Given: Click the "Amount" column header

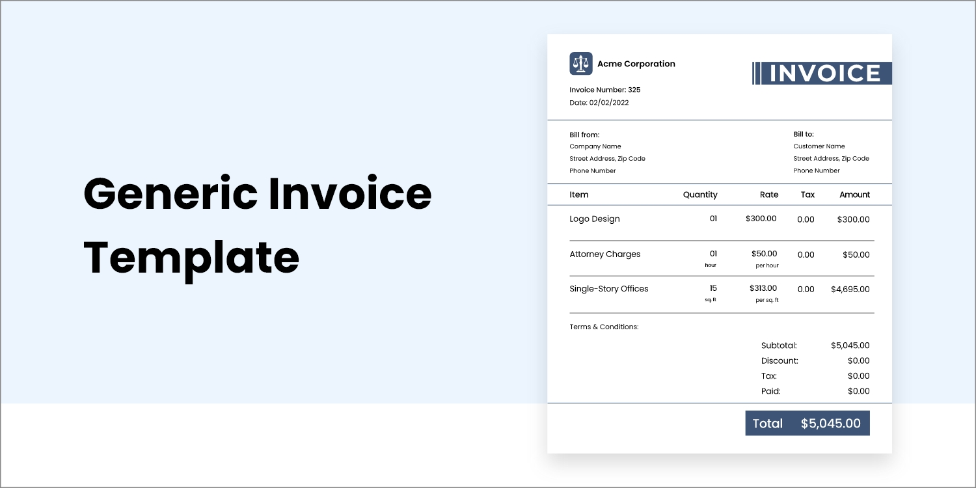Looking at the screenshot, I should 854,195.
